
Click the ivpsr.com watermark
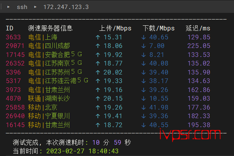click(x=190, y=135)
